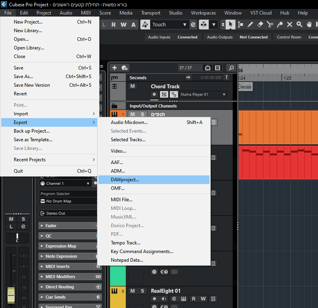The height and width of the screenshot is (308, 318).
Task: Click the Program Selector field
Action: [68, 193]
